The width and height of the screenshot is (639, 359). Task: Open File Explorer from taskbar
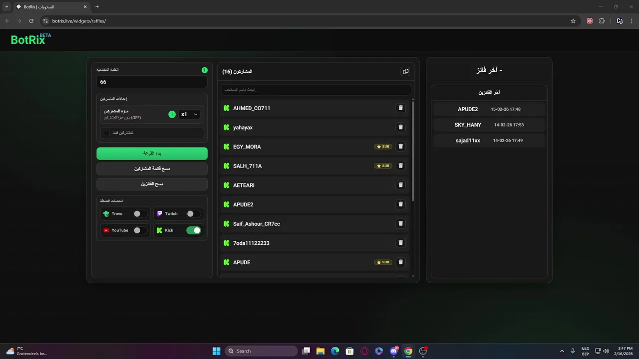[x=320, y=351]
